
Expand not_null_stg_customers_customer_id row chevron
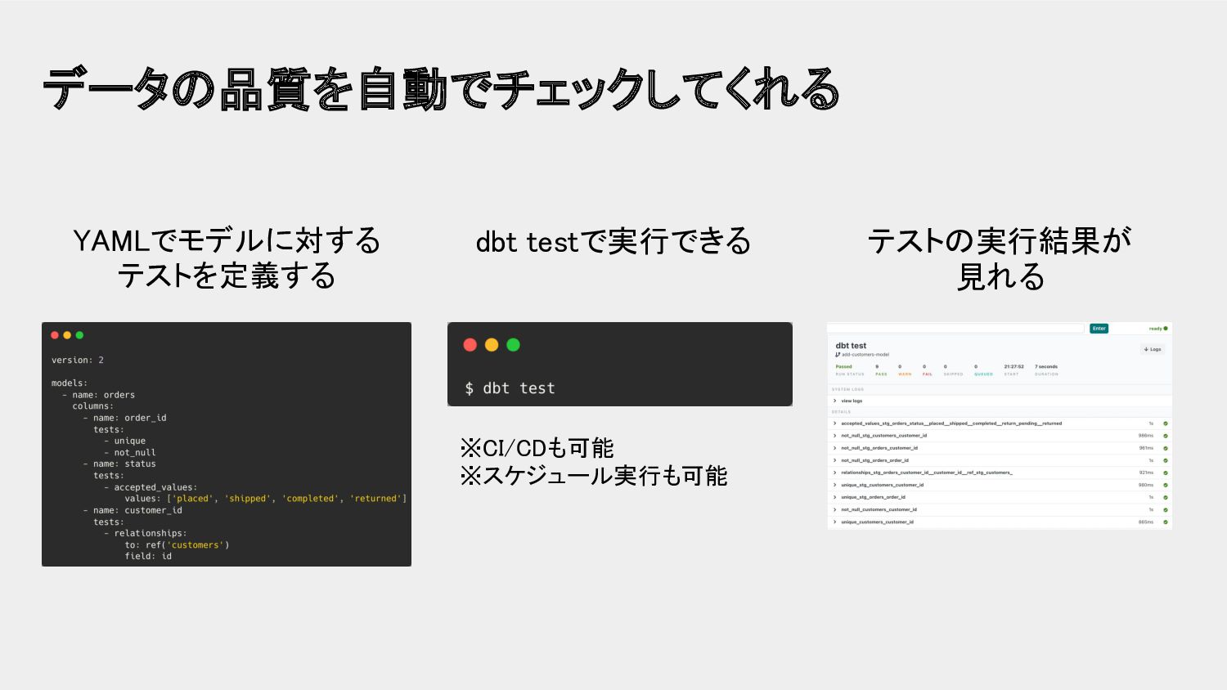point(834,436)
